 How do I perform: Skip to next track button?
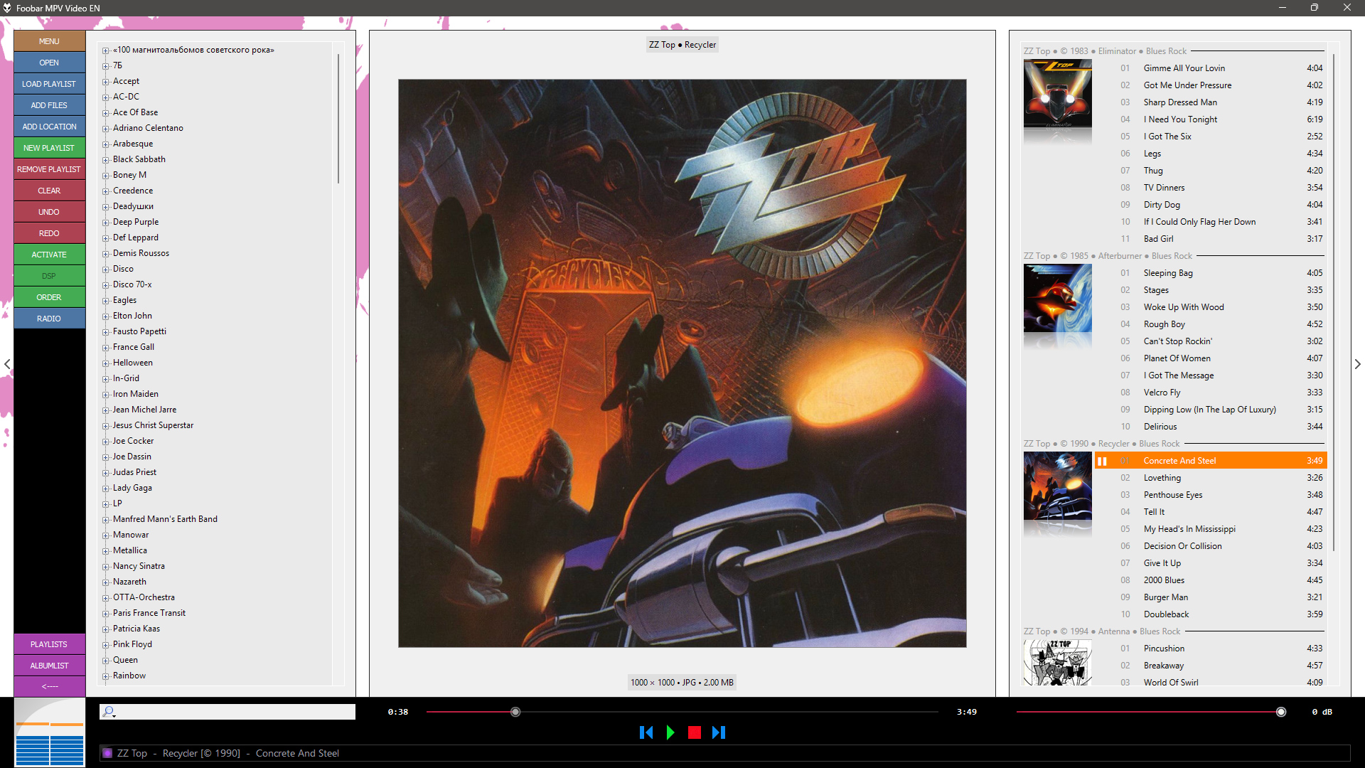[719, 732]
